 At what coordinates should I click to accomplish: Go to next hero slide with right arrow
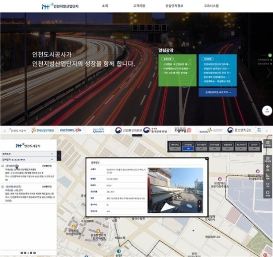click(x=269, y=72)
